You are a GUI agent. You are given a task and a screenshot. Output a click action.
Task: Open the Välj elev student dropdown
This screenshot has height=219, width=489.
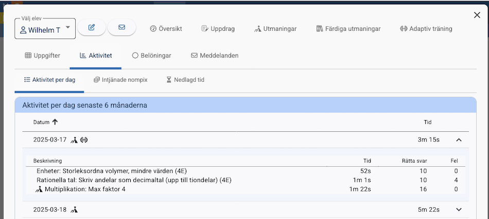pyautogui.click(x=45, y=30)
